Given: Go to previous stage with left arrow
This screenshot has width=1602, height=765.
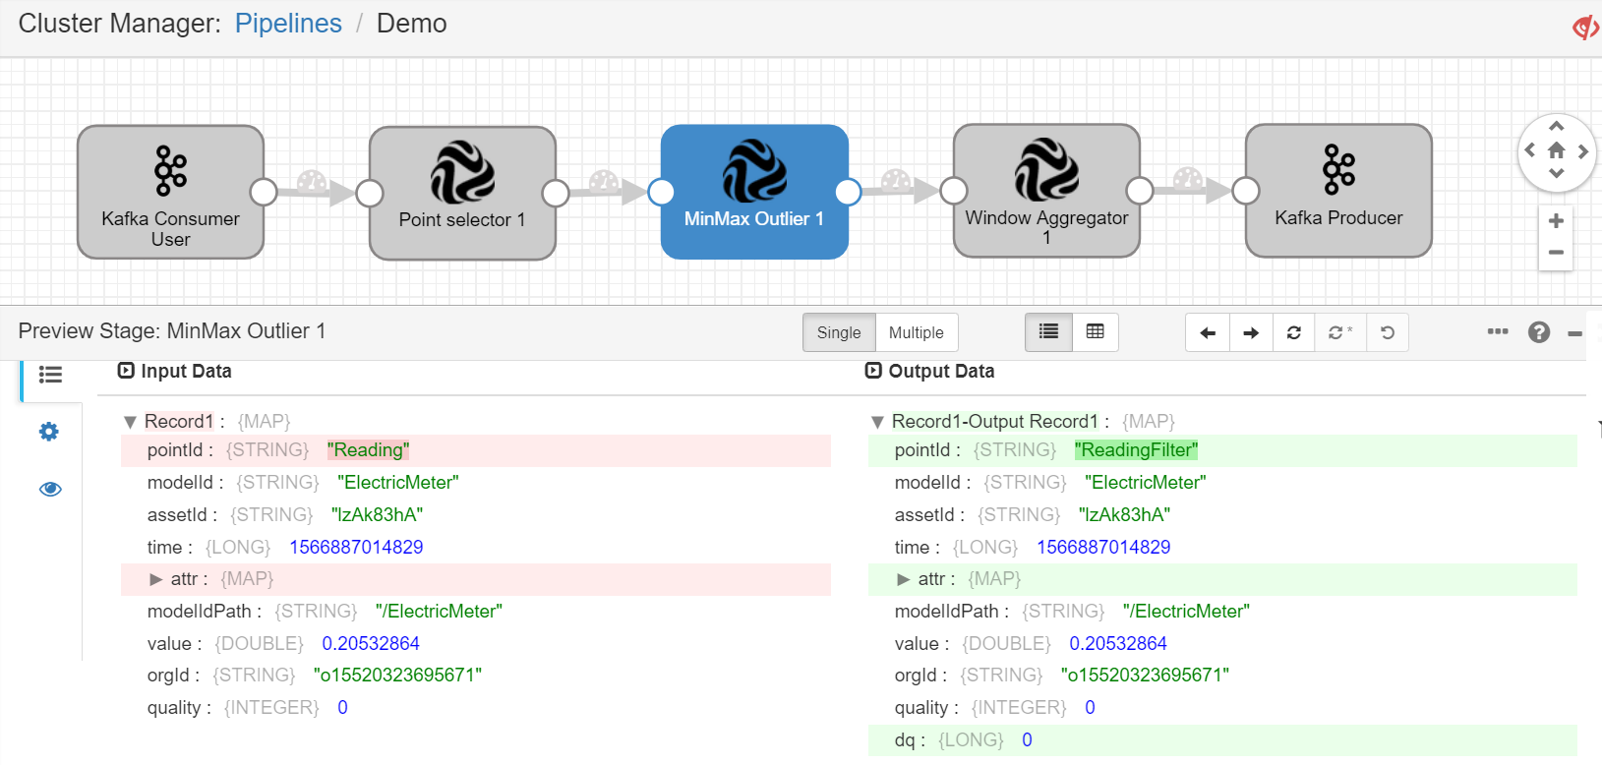Looking at the screenshot, I should (x=1208, y=333).
